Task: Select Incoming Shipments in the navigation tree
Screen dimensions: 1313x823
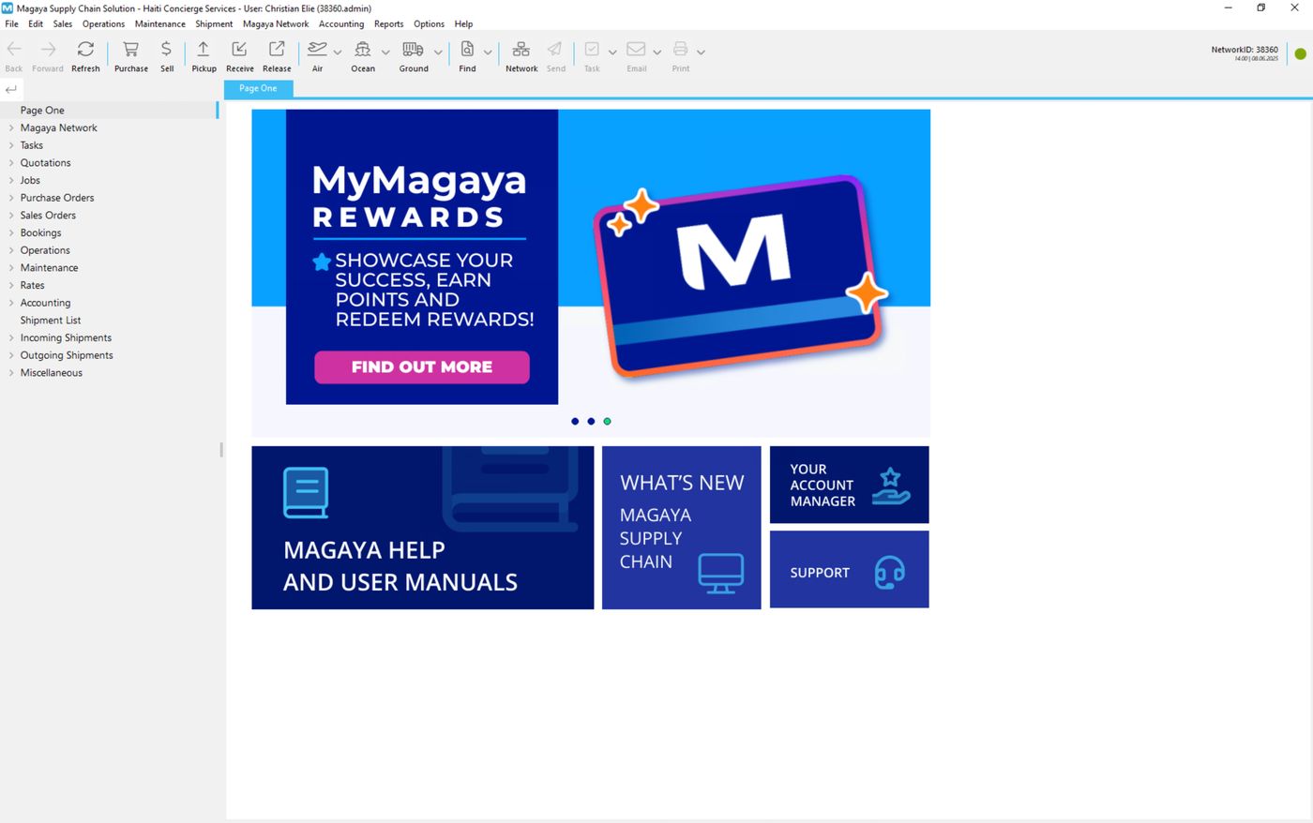Action: 66,337
